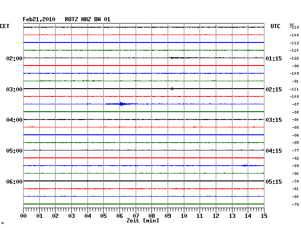Select the DC offset value -89
The width and height of the screenshot is (301, 228).
tap(295, 166)
